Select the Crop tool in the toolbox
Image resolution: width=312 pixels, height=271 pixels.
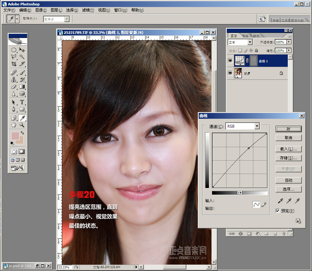[14, 64]
